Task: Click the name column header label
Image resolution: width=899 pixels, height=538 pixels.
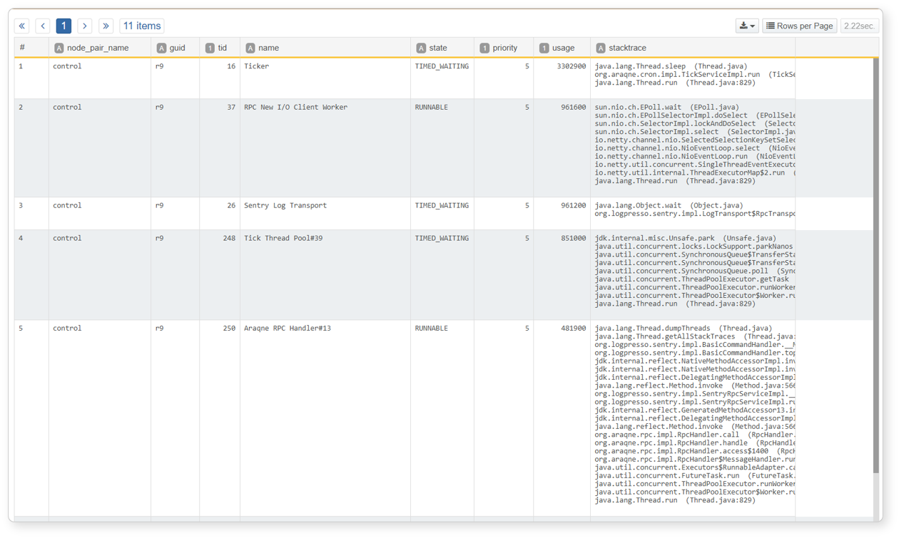Action: coord(269,48)
